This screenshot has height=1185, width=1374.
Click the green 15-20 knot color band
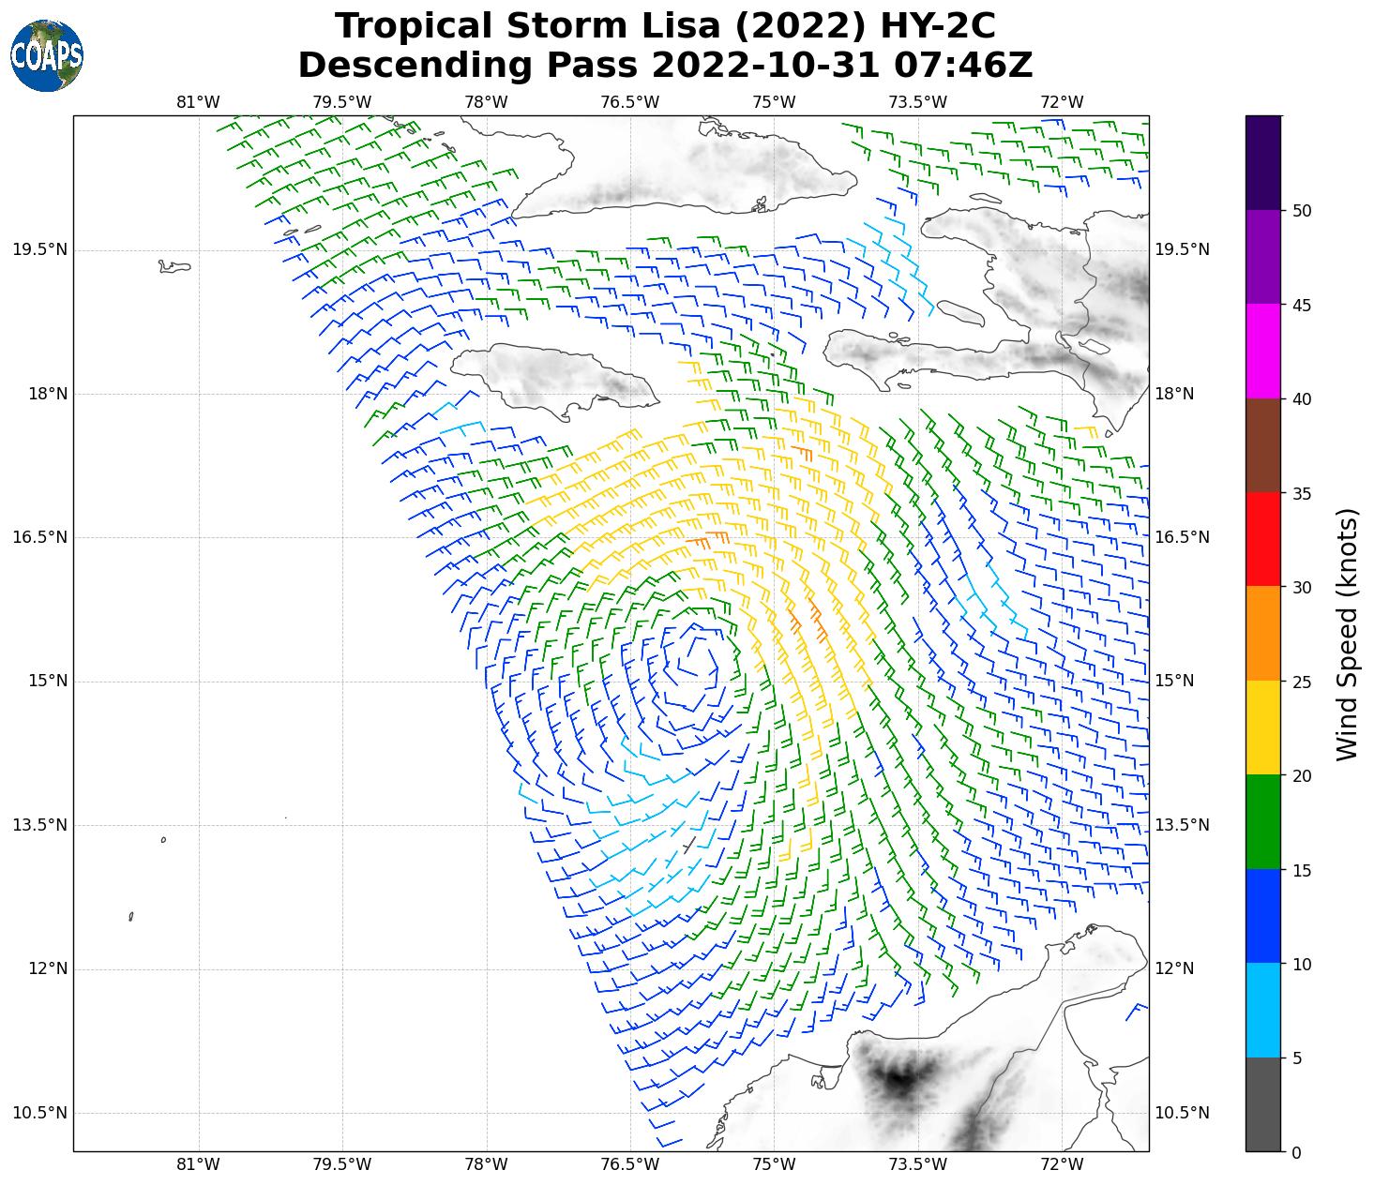(x=1262, y=821)
